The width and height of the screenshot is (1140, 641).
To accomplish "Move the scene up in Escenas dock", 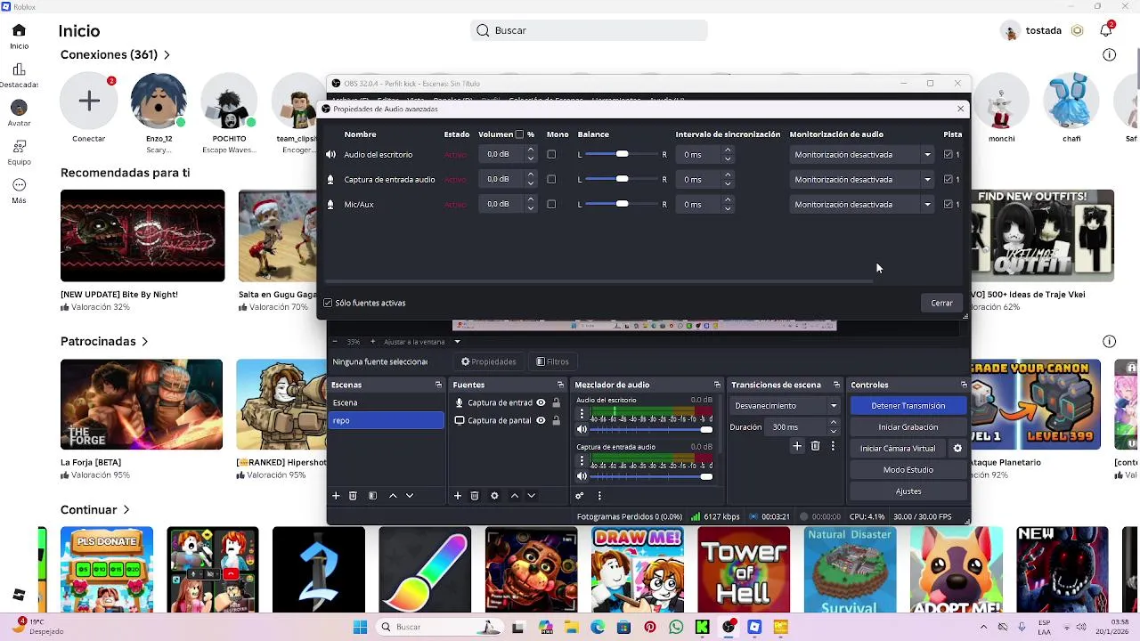I will (393, 496).
